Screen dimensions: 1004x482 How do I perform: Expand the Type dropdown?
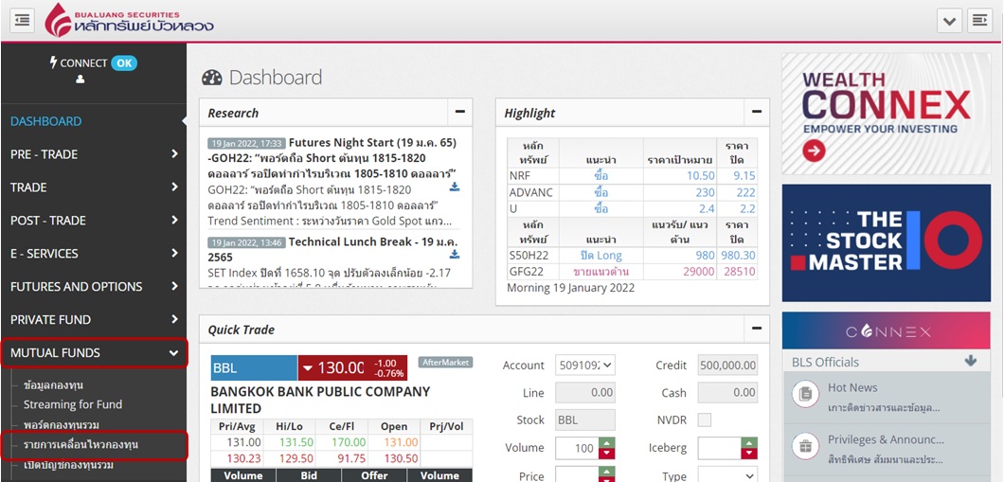[727, 475]
